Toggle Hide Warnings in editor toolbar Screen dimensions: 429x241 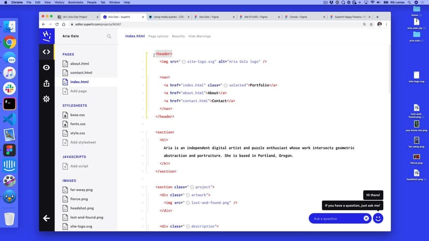pos(199,36)
